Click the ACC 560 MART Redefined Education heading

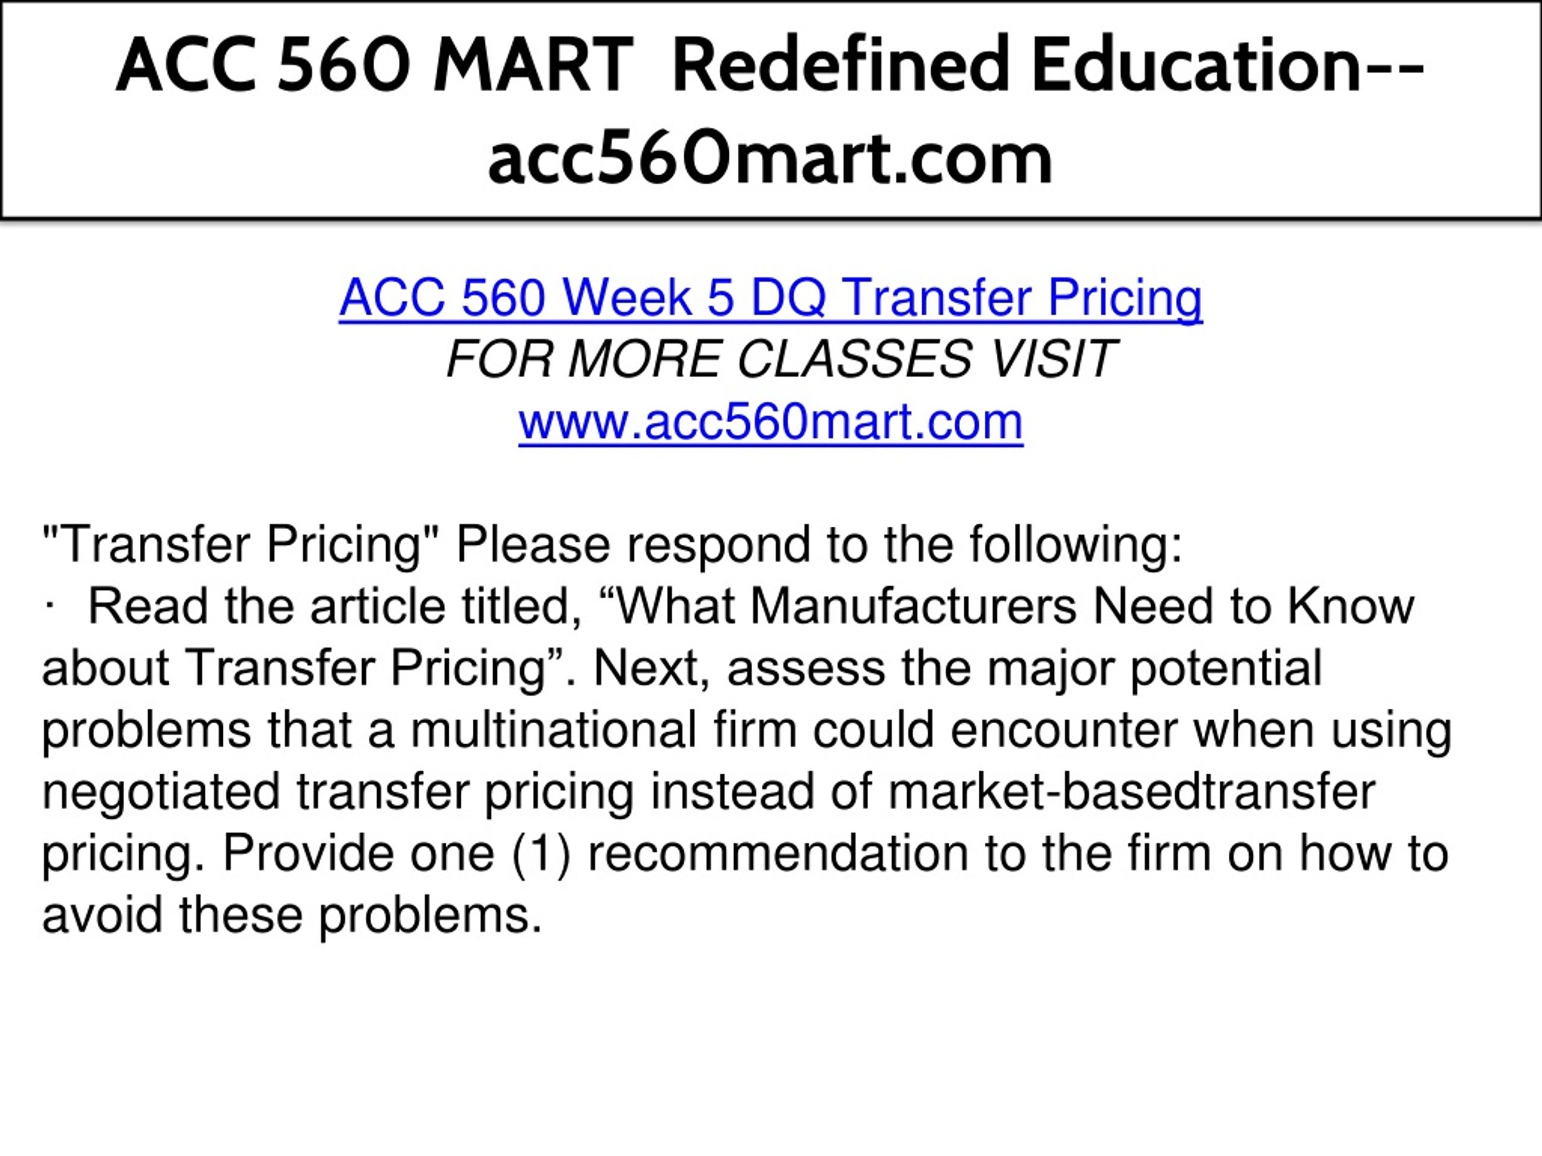tap(770, 65)
